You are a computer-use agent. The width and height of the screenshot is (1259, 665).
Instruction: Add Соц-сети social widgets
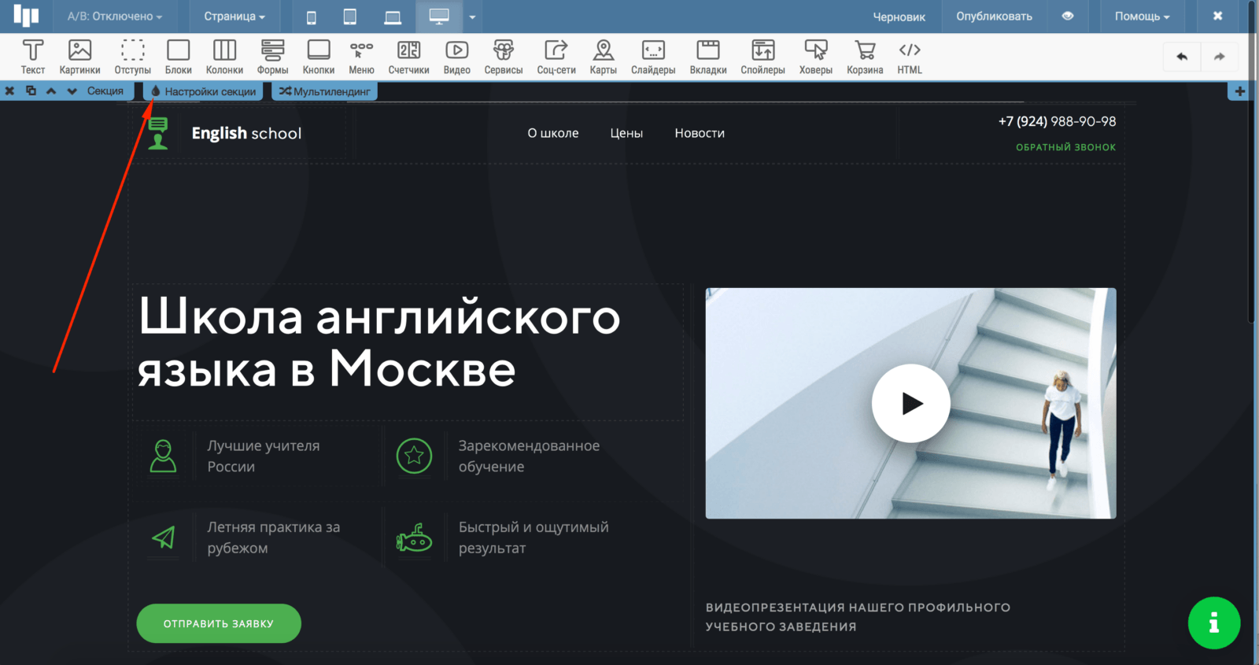[556, 57]
